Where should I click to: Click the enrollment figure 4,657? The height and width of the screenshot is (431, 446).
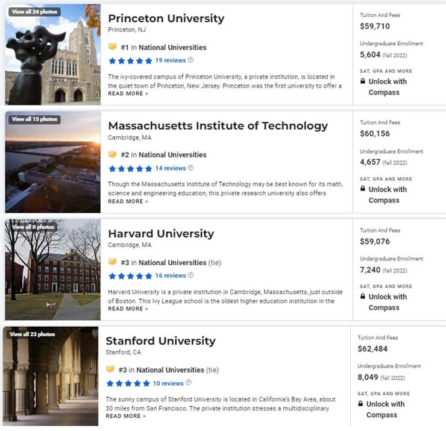coord(370,162)
